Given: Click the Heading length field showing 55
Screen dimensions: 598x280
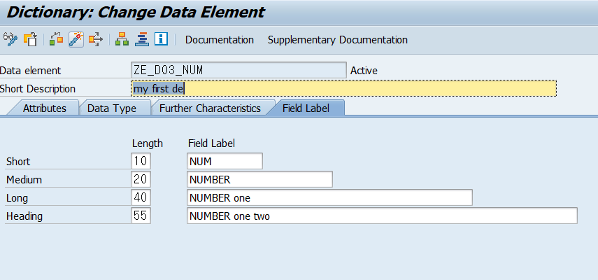Looking at the screenshot, I should pos(141,216).
